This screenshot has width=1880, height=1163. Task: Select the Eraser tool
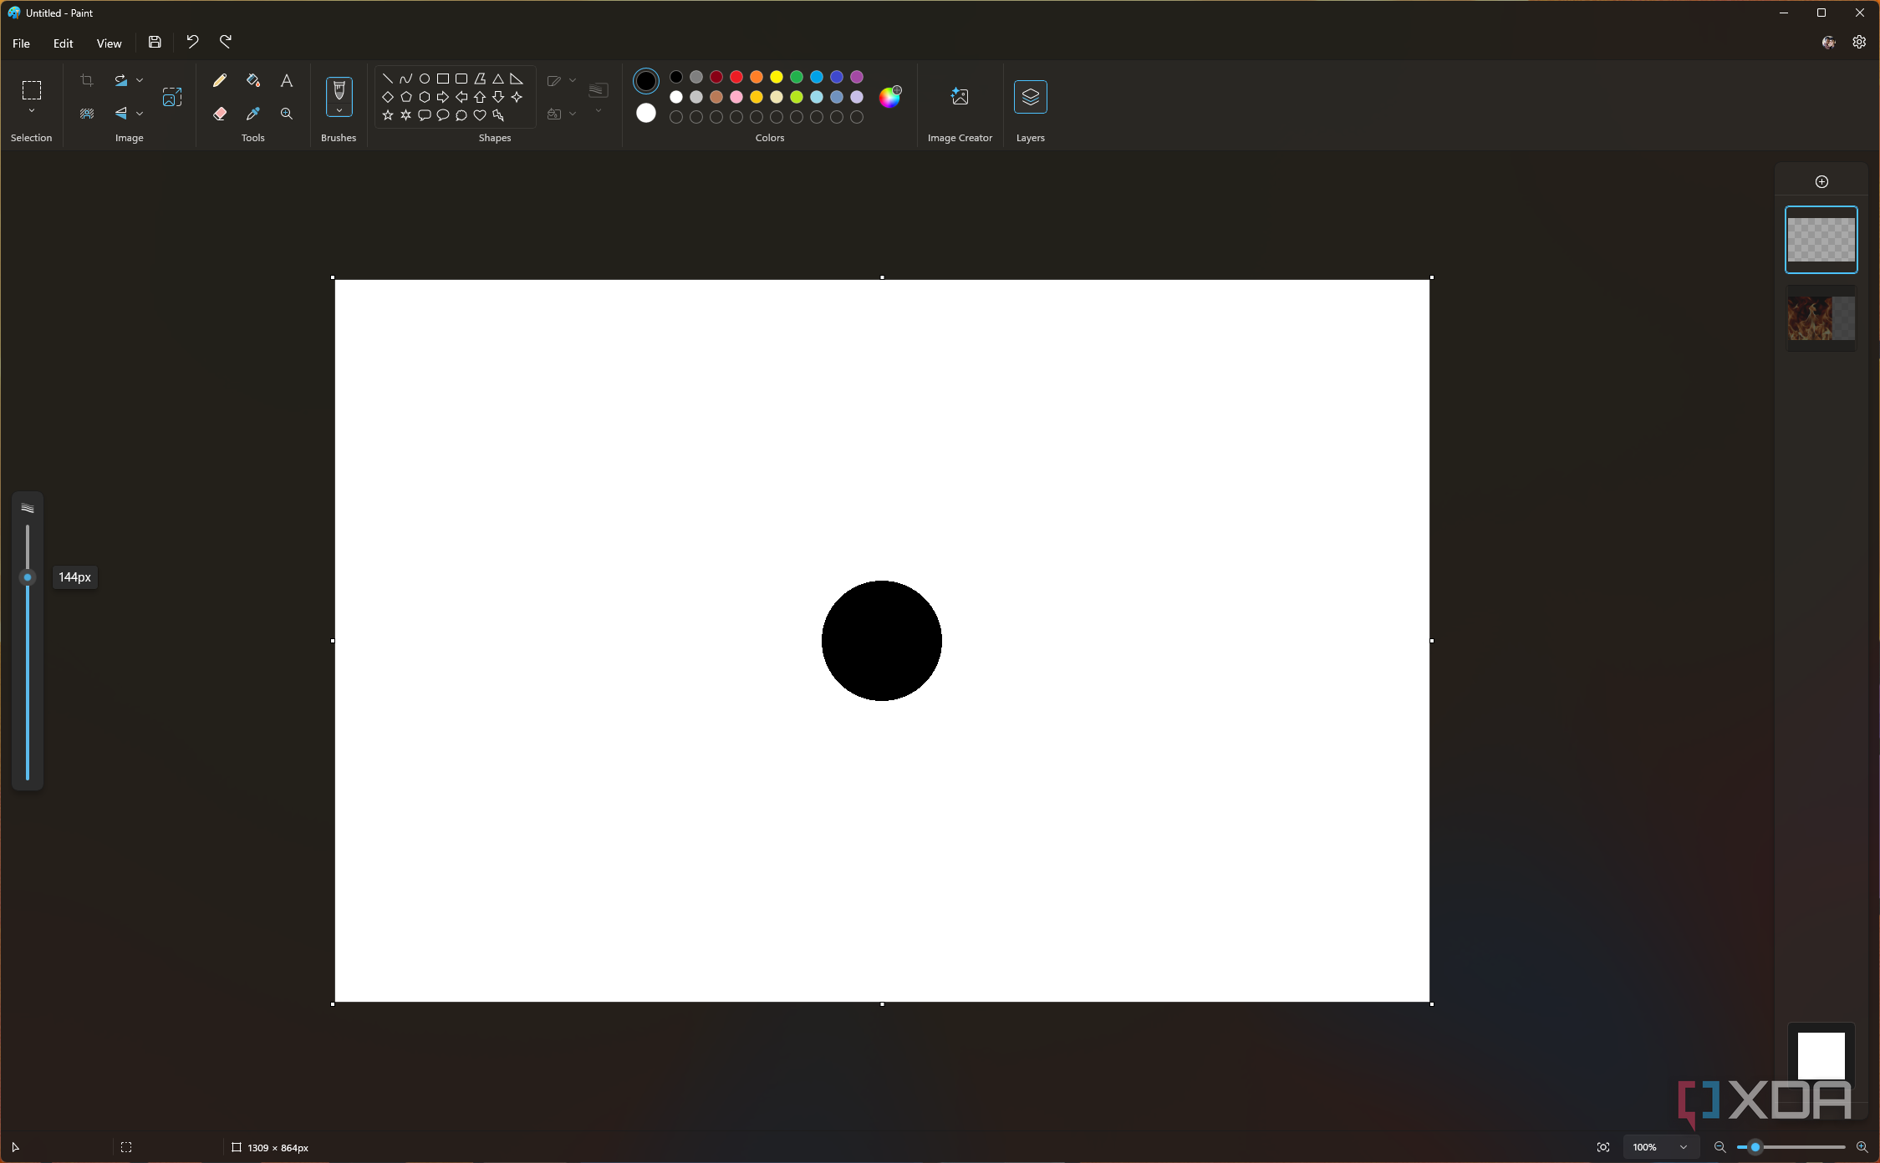[219, 114]
